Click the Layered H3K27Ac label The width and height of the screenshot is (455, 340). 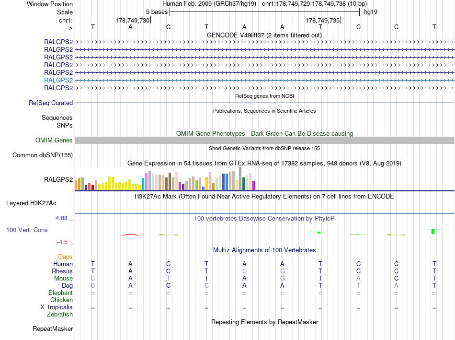tap(31, 203)
